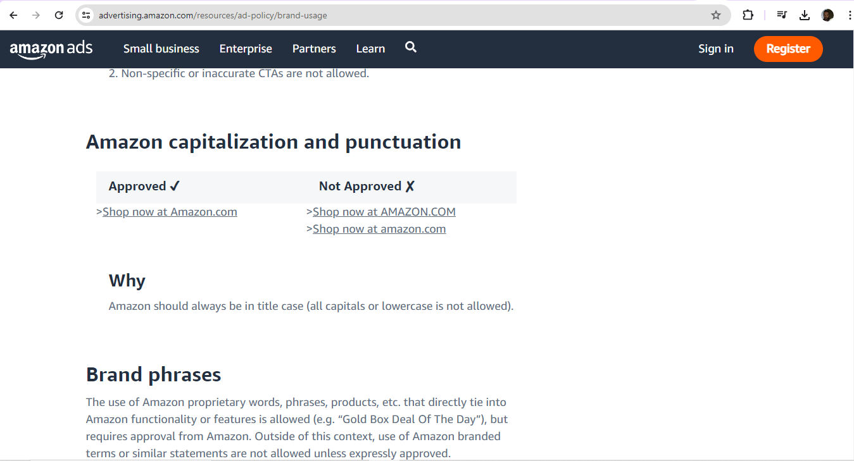The image size is (854, 461).
Task: Click the Shop now at AMAZON.COM link
Action: 384,211
